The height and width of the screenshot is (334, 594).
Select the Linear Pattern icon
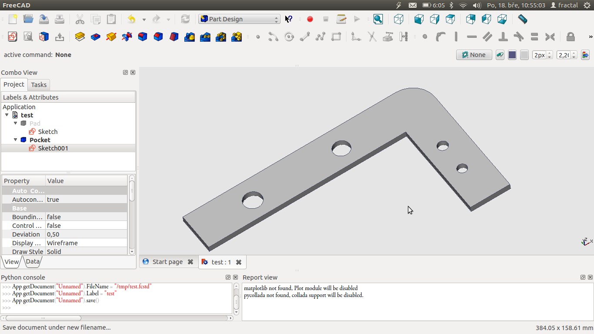[205, 37]
